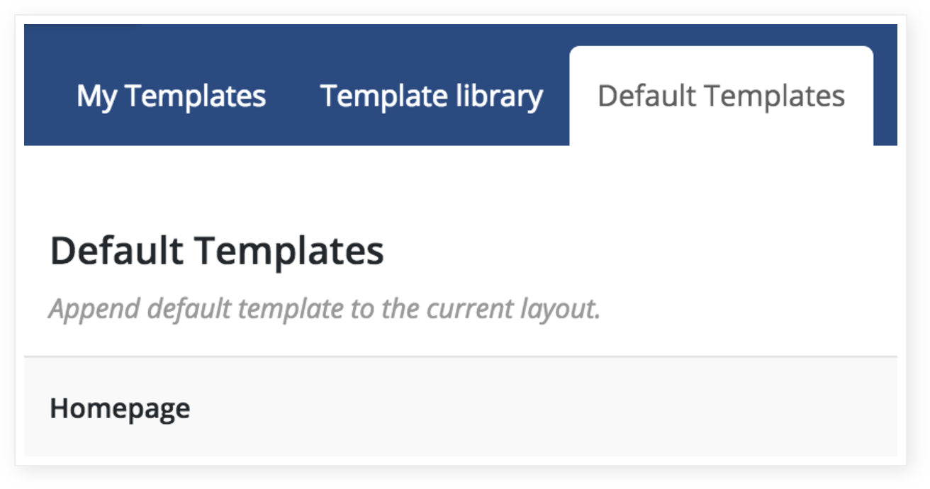
Task: Click the blue header right of Default Templates tab
Action: (x=885, y=85)
